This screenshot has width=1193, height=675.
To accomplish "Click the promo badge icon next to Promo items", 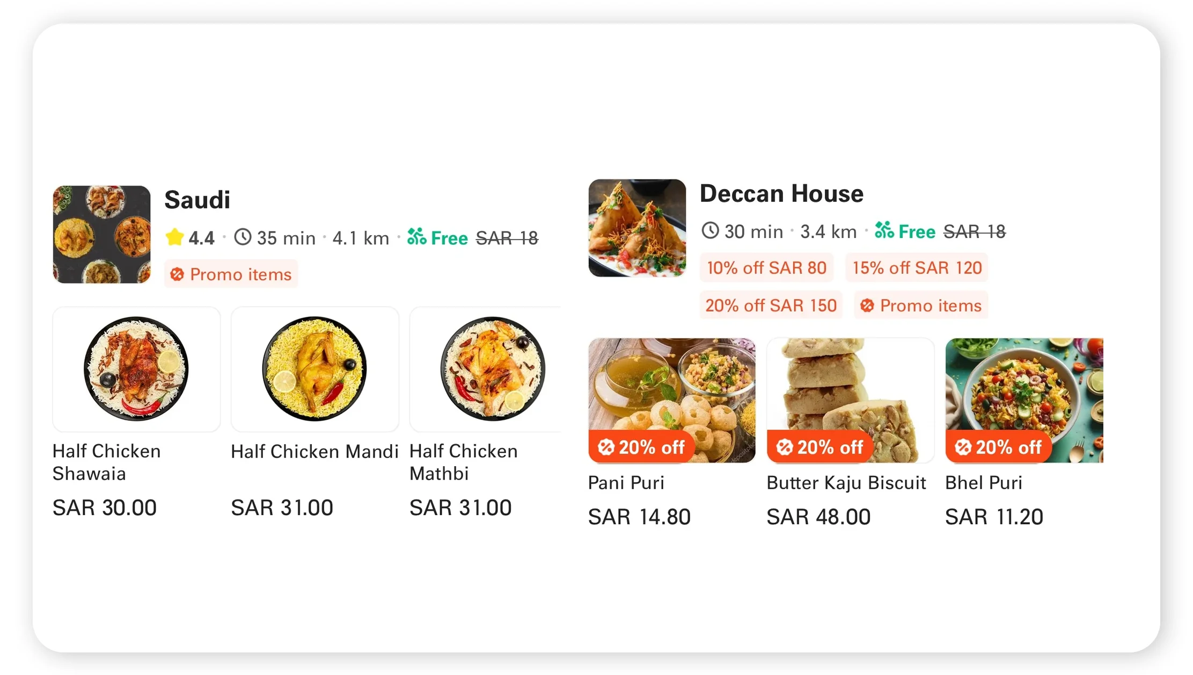I will tap(177, 274).
